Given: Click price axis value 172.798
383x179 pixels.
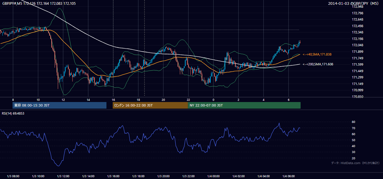Looking at the screenshot, I should [x=358, y=13].
